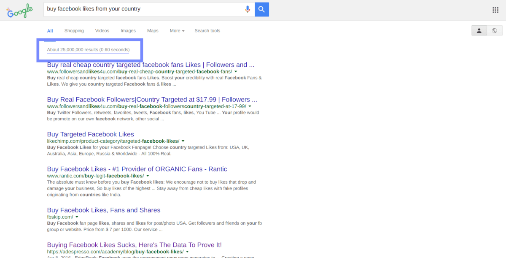This screenshot has height=258, width=506.
Task: Open Rantic 'Buy Facebook Likes - #1 Provider' result
Action: pos(137,169)
